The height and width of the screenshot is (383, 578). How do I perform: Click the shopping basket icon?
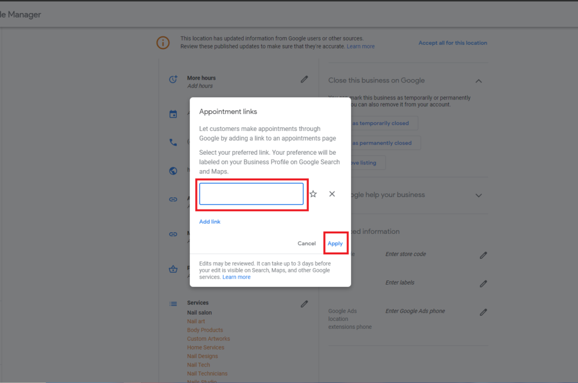click(x=173, y=269)
